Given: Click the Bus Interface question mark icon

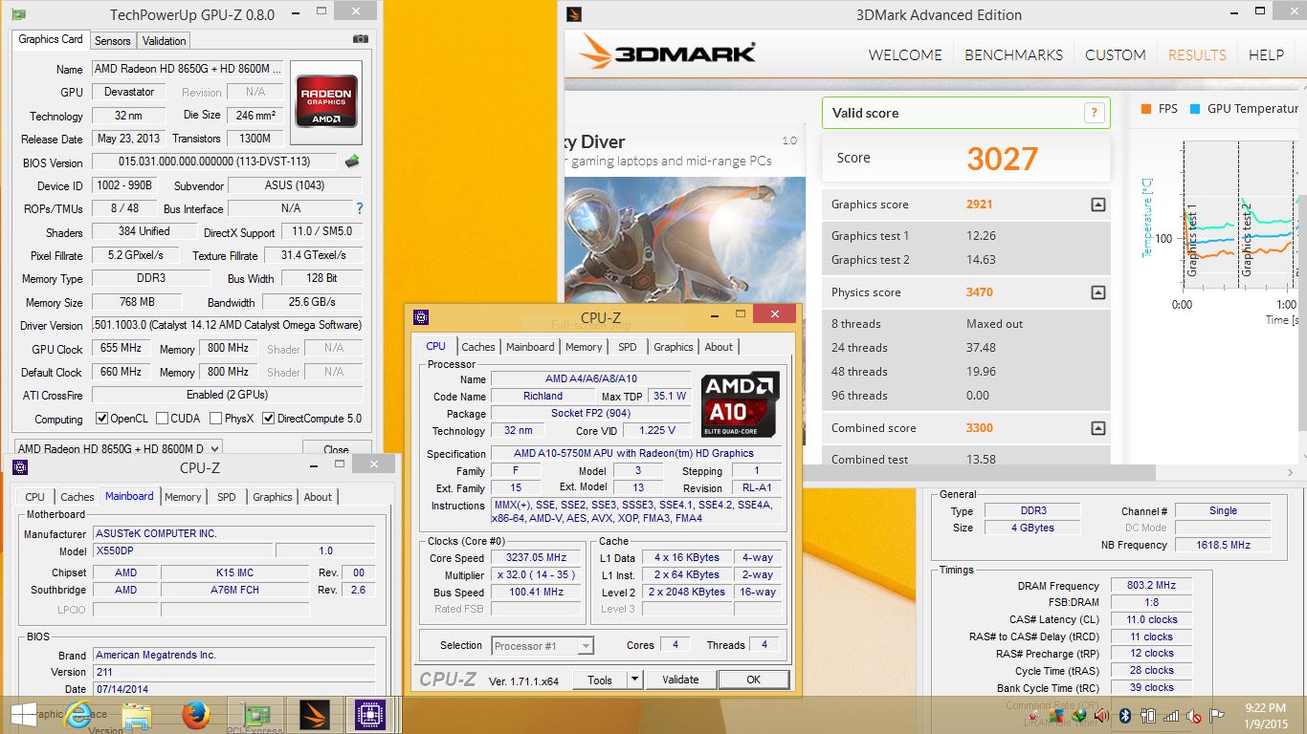Looking at the screenshot, I should pos(359,208).
